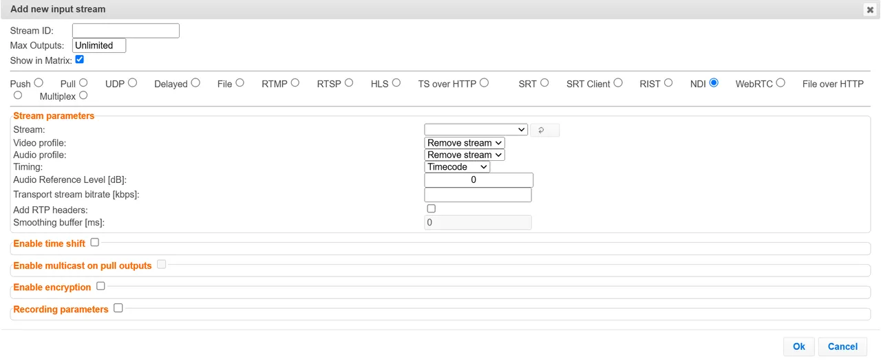Select the RIST input type
This screenshot has height=363, width=881.
[668, 82]
